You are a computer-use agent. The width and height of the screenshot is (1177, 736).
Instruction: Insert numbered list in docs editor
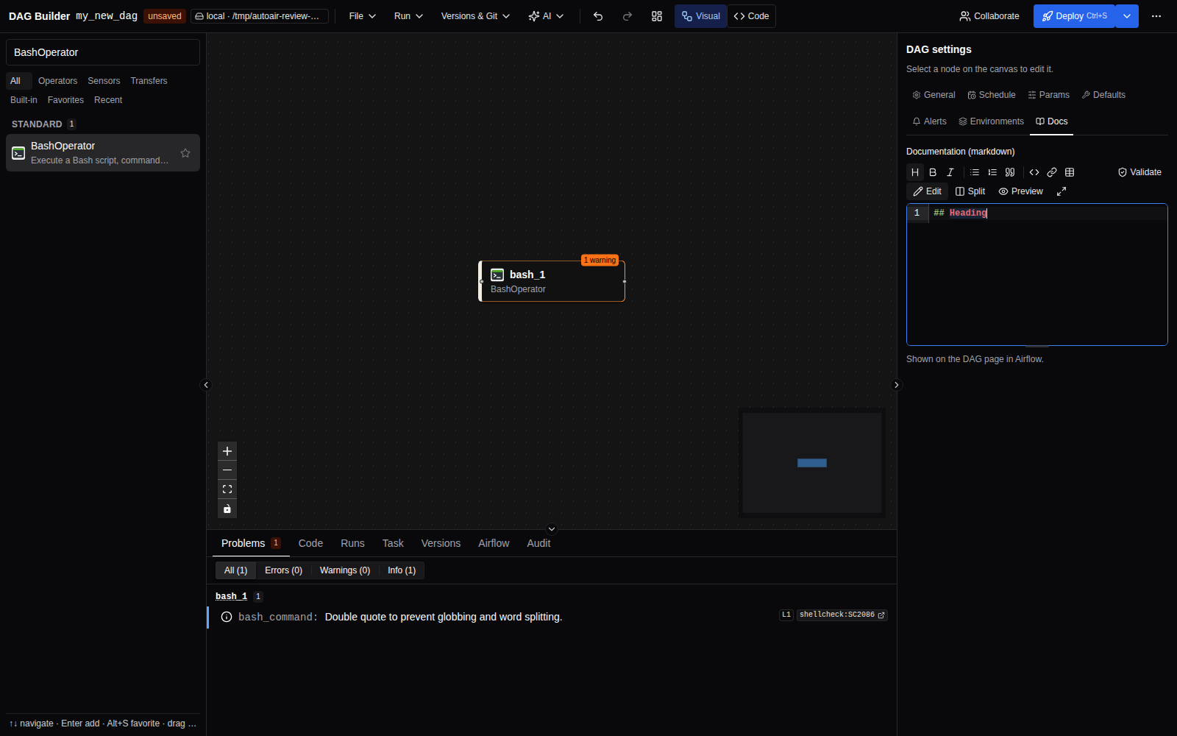click(x=992, y=172)
